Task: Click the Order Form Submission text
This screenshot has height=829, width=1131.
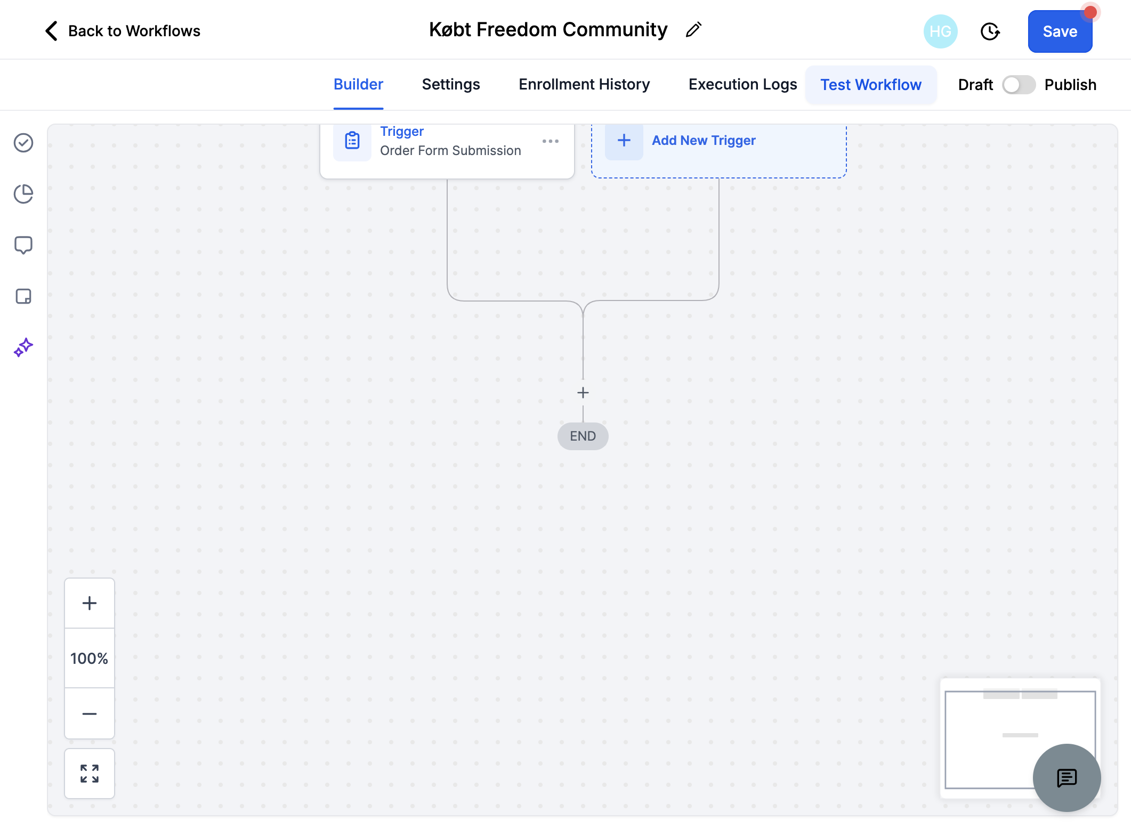Action: point(450,151)
